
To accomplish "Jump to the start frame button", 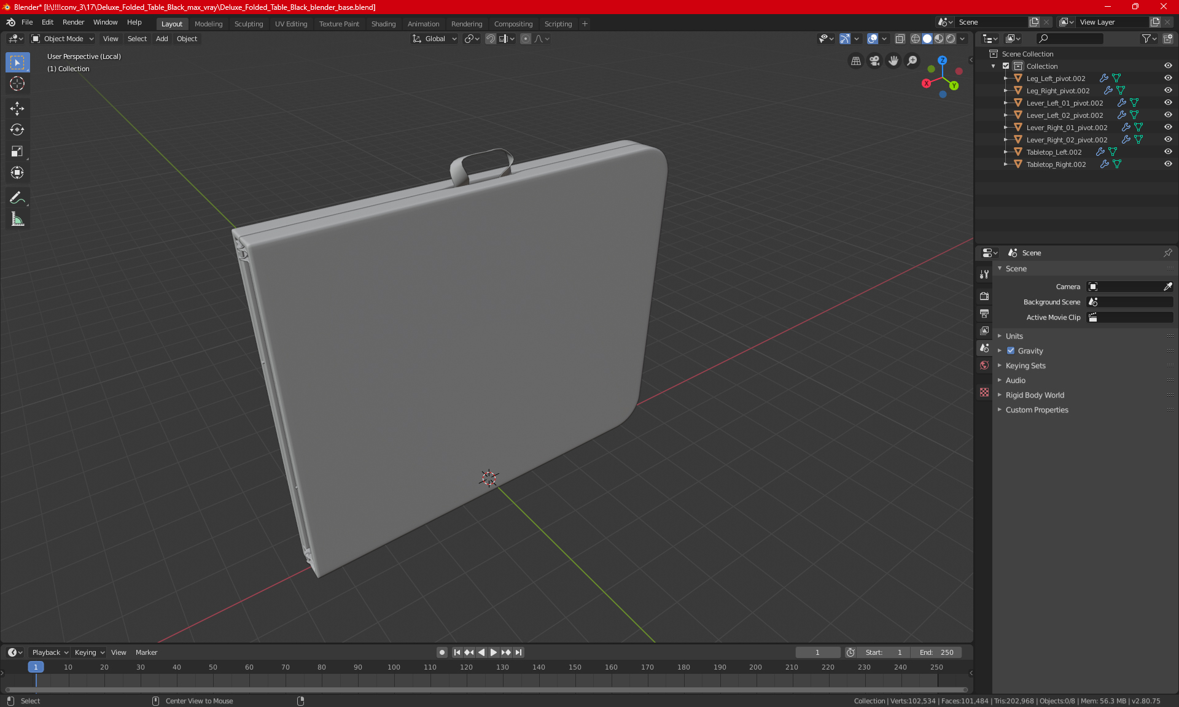I will pos(457,652).
